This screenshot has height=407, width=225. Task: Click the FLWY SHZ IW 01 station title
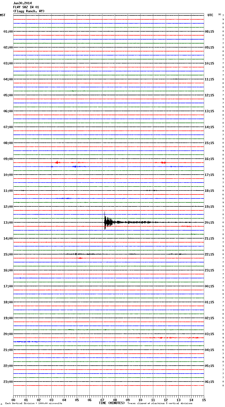[x=26, y=7]
